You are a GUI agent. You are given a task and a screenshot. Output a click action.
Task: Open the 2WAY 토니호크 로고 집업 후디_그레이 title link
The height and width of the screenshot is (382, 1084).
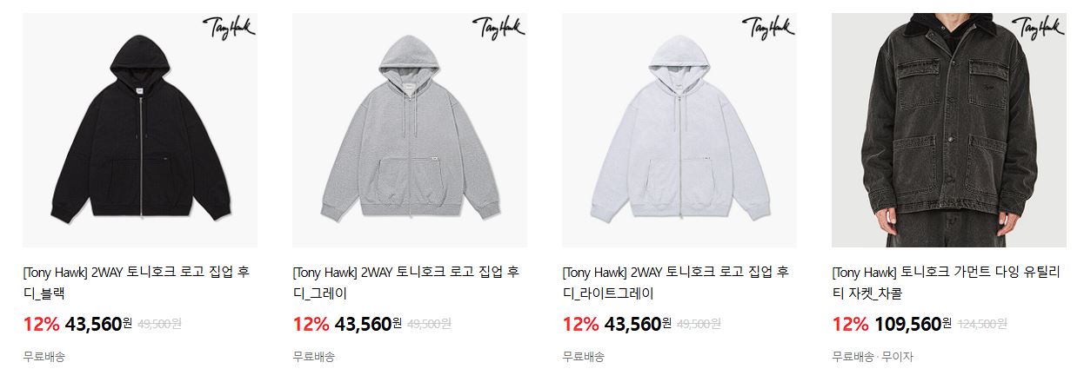tap(406, 282)
